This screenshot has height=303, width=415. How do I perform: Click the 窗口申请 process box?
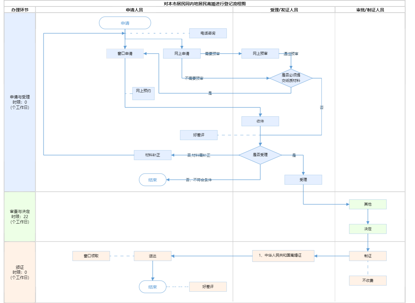pos(125,54)
